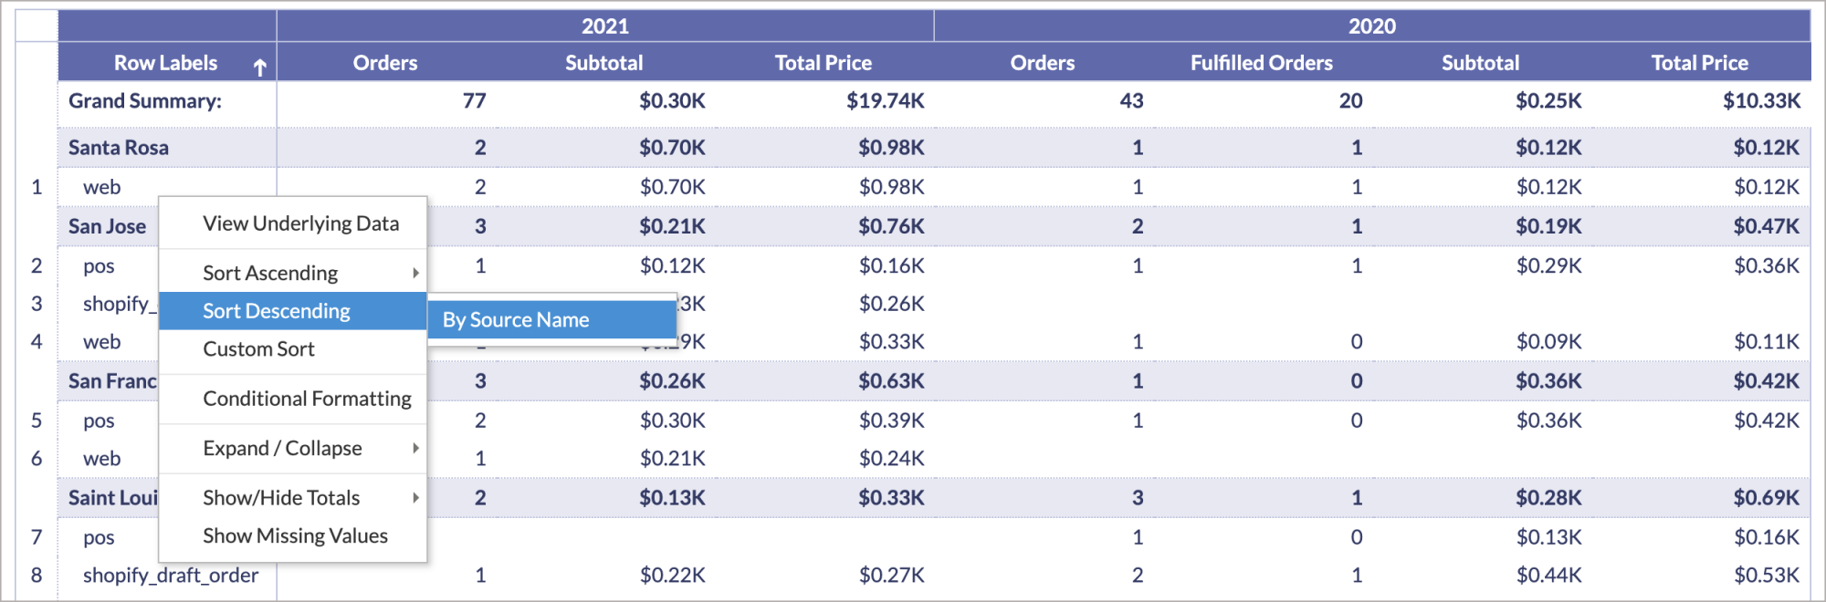The width and height of the screenshot is (1826, 602).
Task: Click the Grand Summary row label
Action: pos(145,101)
